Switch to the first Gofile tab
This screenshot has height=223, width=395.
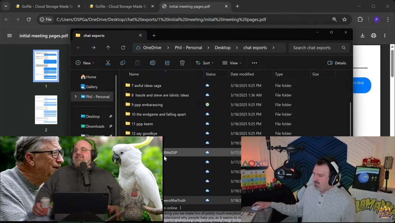(x=48, y=6)
